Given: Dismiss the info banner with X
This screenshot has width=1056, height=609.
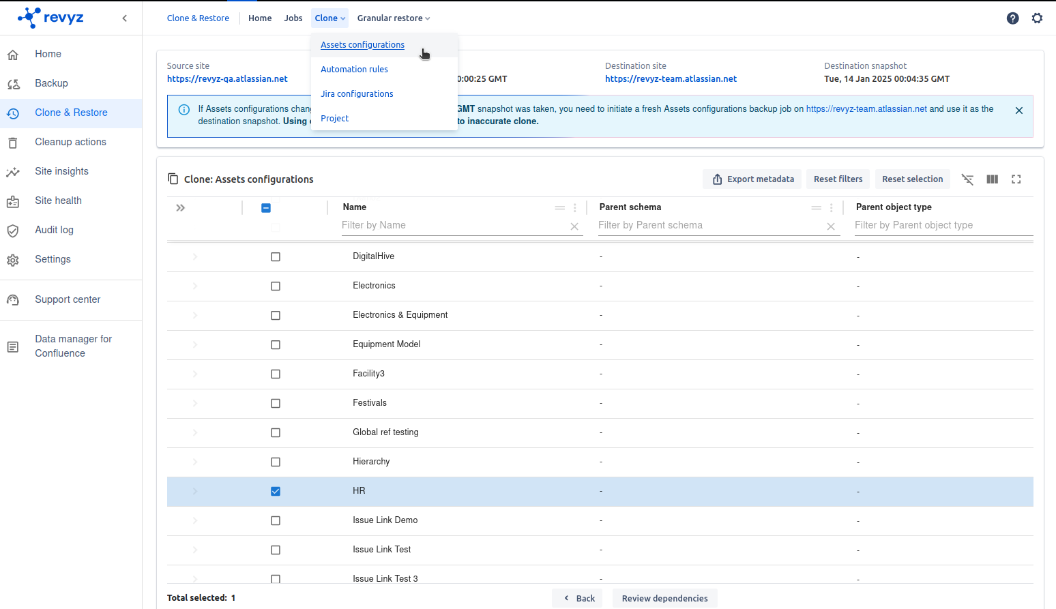Looking at the screenshot, I should [1018, 110].
